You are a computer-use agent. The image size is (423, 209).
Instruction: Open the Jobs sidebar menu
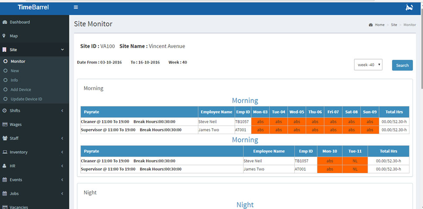[x=14, y=194]
